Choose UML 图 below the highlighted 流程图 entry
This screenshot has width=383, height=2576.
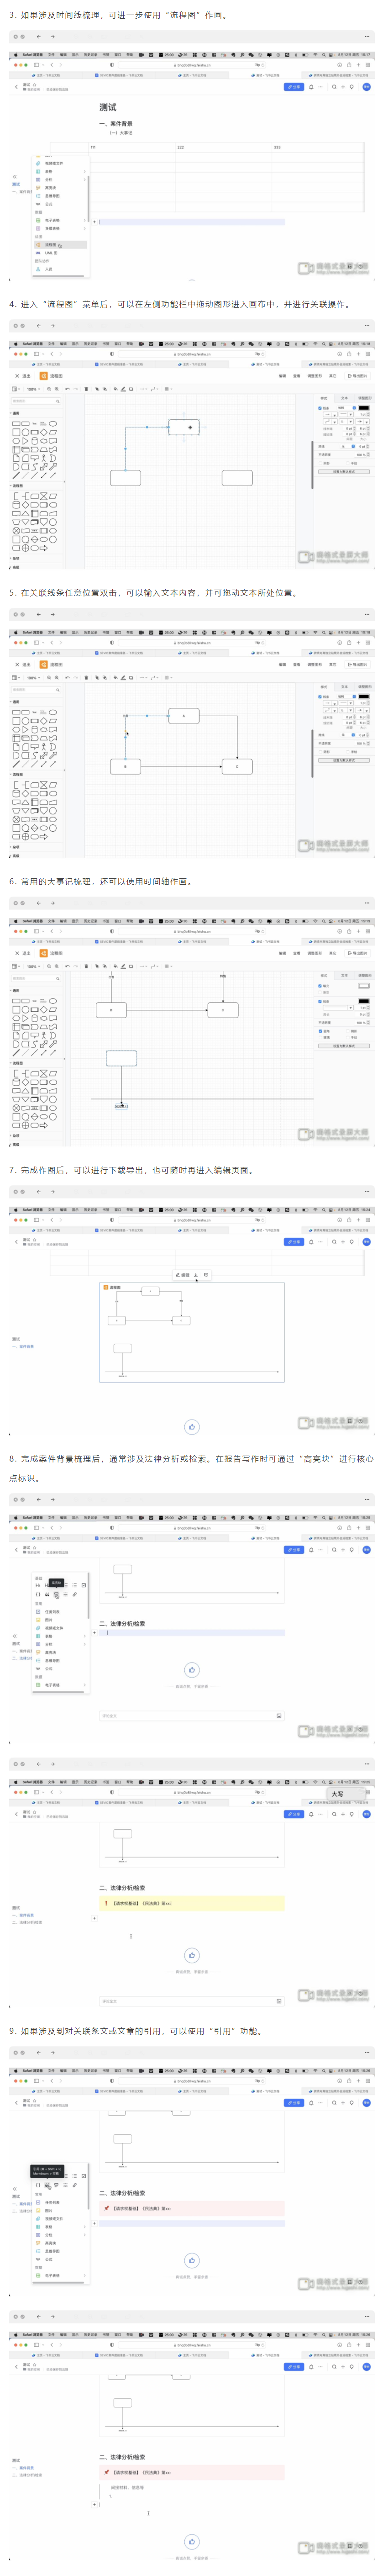click(x=50, y=253)
